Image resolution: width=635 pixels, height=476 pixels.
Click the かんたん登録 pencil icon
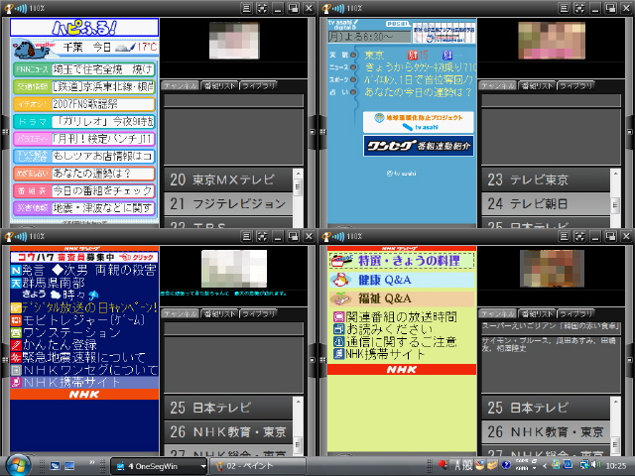pyautogui.click(x=16, y=345)
